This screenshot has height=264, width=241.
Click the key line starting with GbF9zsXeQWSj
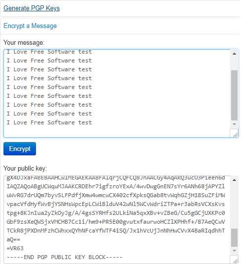(116, 222)
